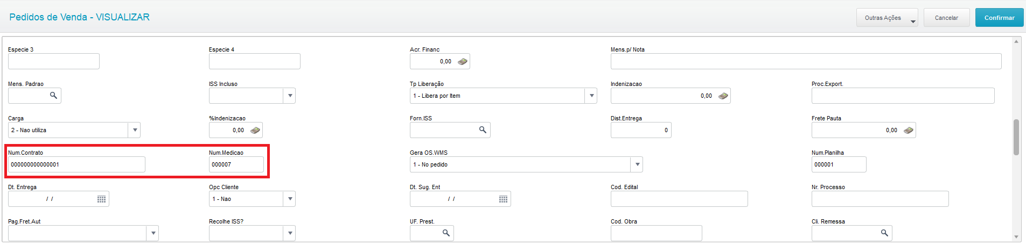This screenshot has width=1026, height=245.
Task: Click the Especie 3 input field
Action: click(54, 61)
